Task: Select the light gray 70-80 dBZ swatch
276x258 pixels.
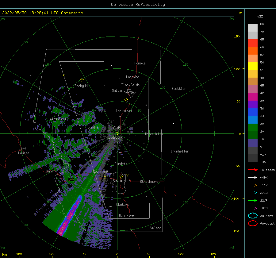Action: pos(253,28)
